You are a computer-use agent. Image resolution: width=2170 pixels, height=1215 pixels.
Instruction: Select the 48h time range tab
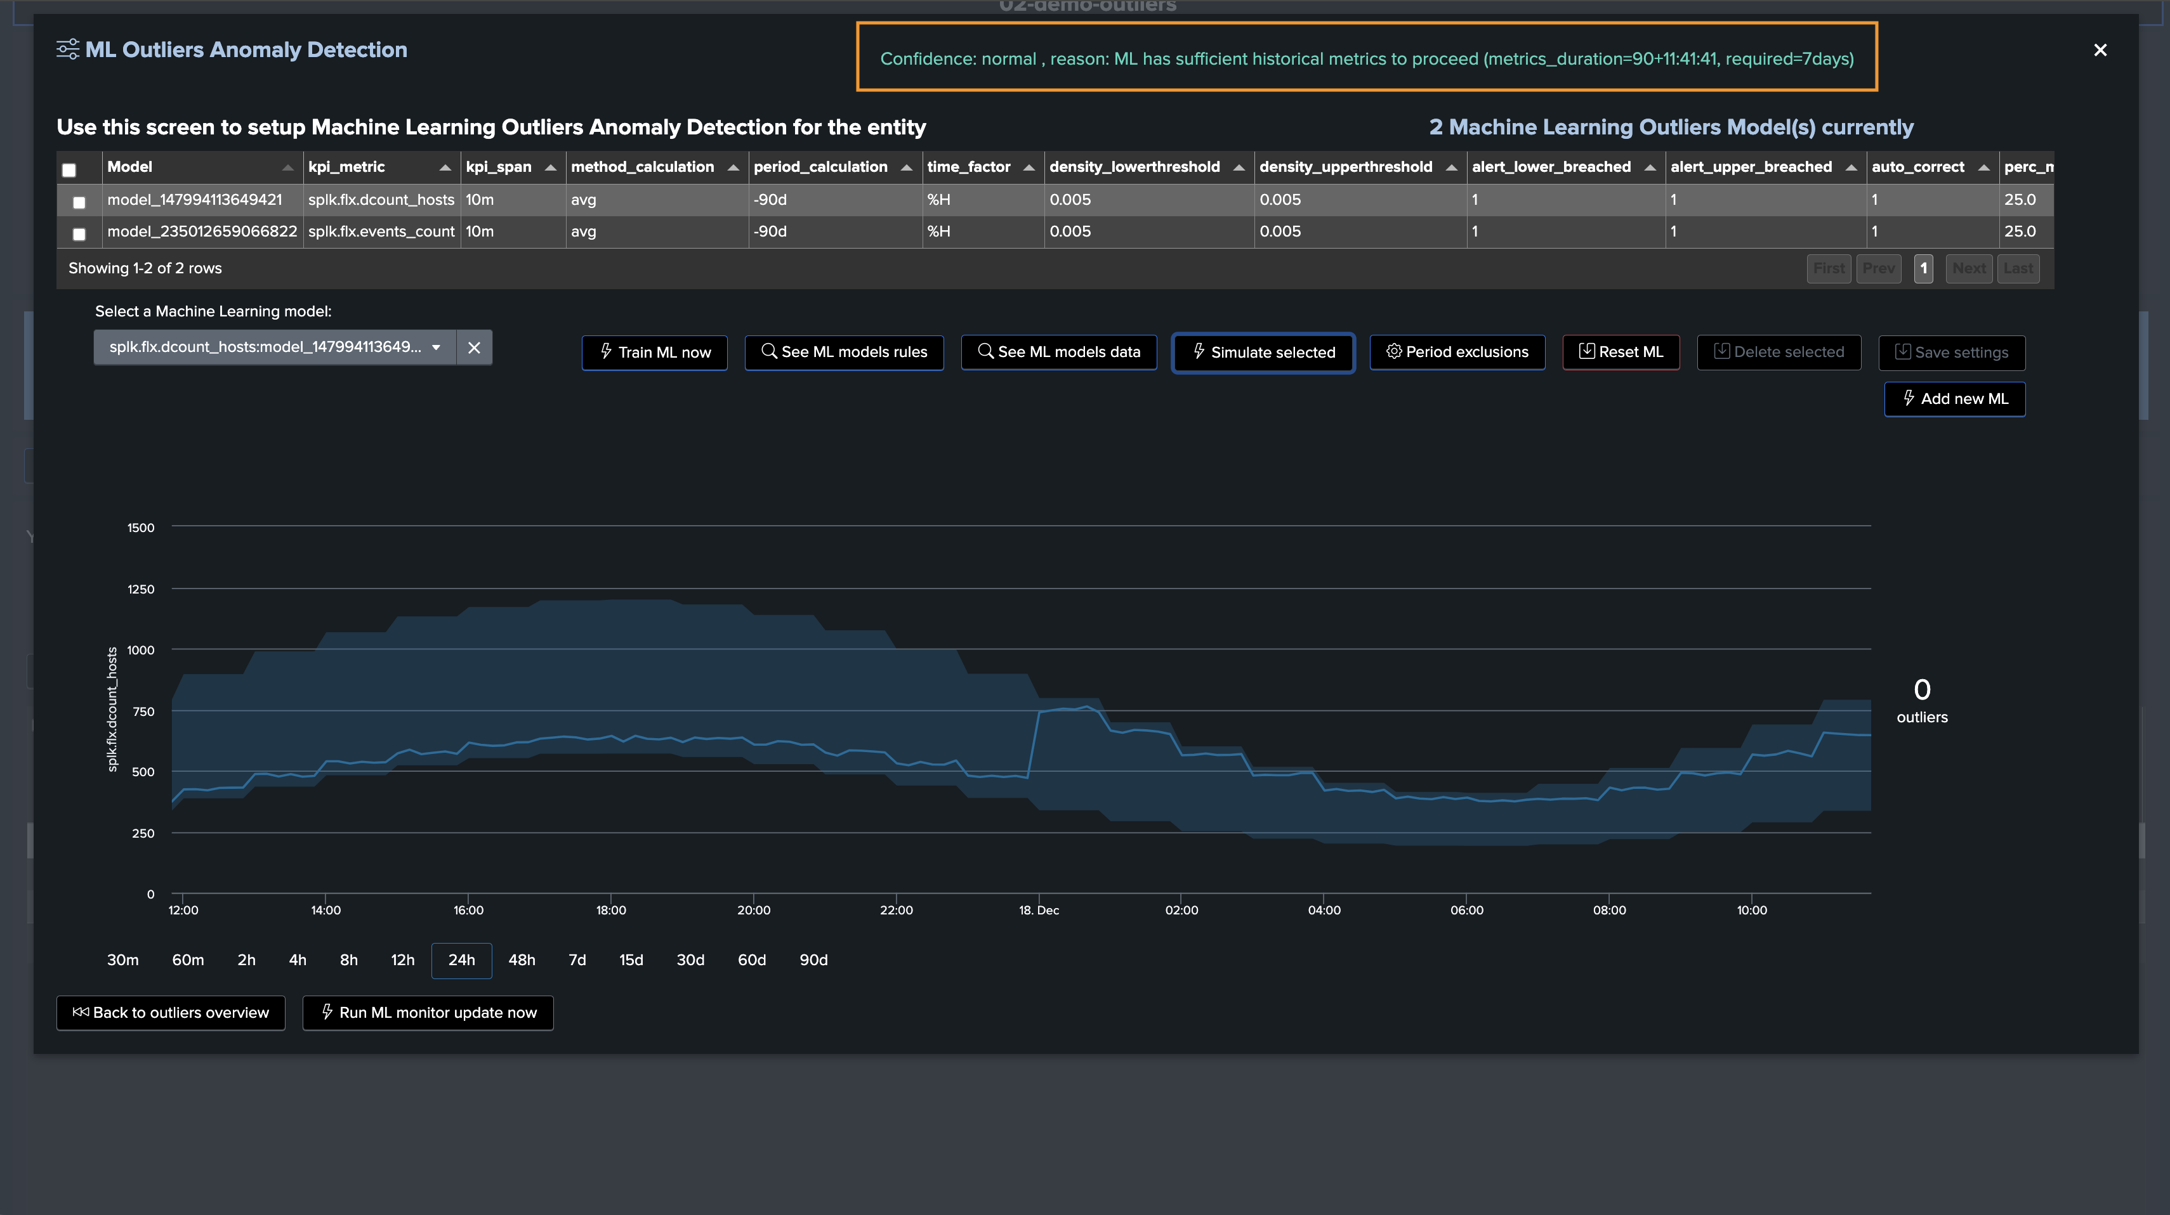pos(522,961)
